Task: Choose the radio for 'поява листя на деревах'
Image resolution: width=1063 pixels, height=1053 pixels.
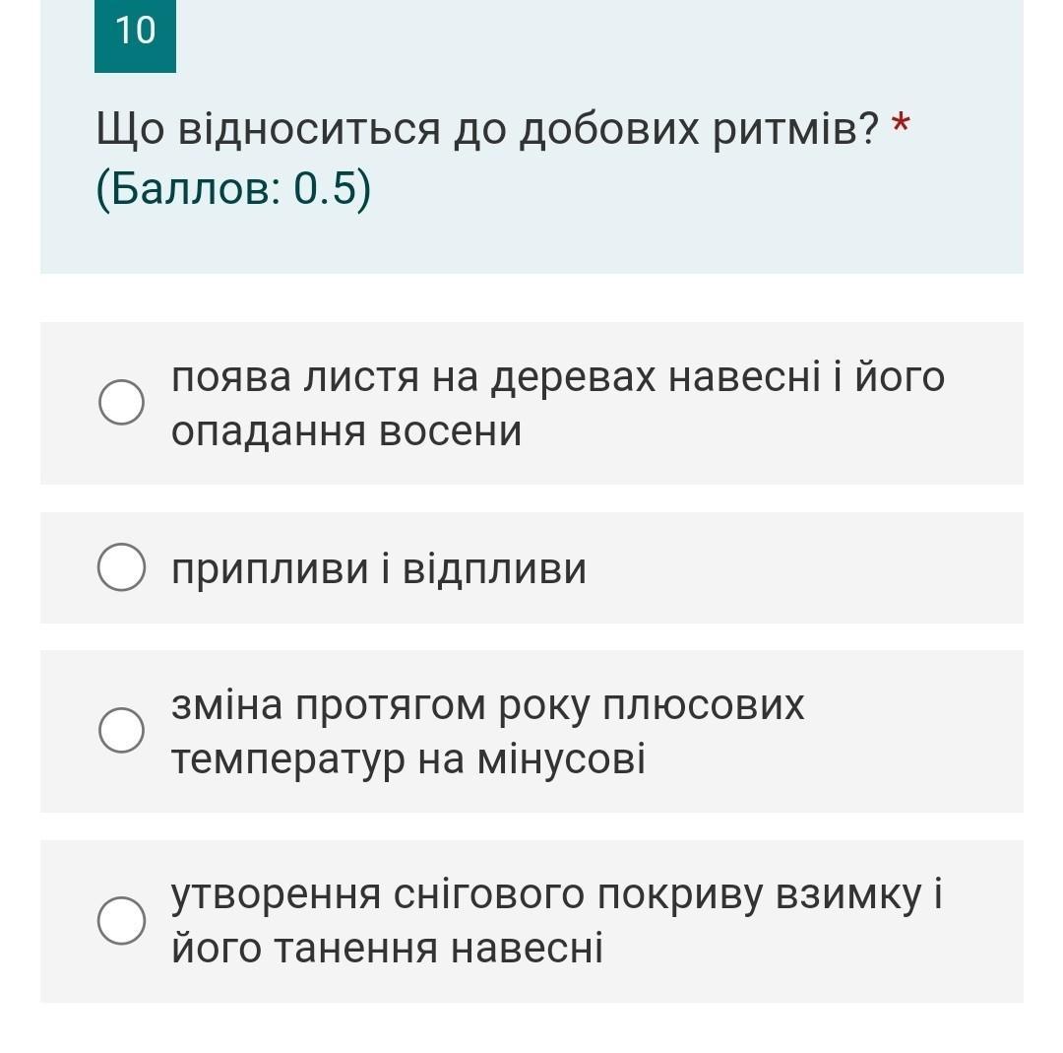Action: [x=121, y=402]
